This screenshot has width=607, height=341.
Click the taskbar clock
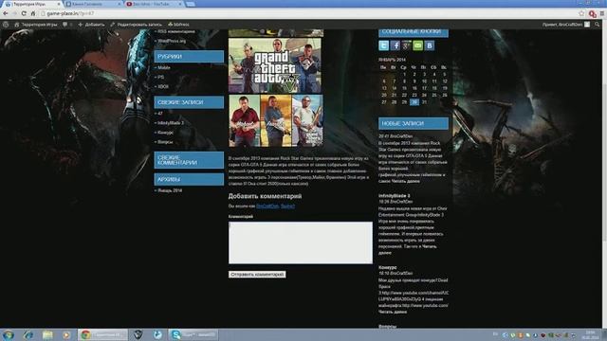point(590,334)
